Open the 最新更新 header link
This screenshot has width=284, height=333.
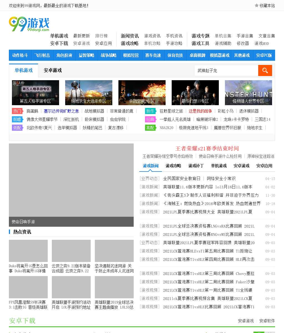click(x=82, y=36)
